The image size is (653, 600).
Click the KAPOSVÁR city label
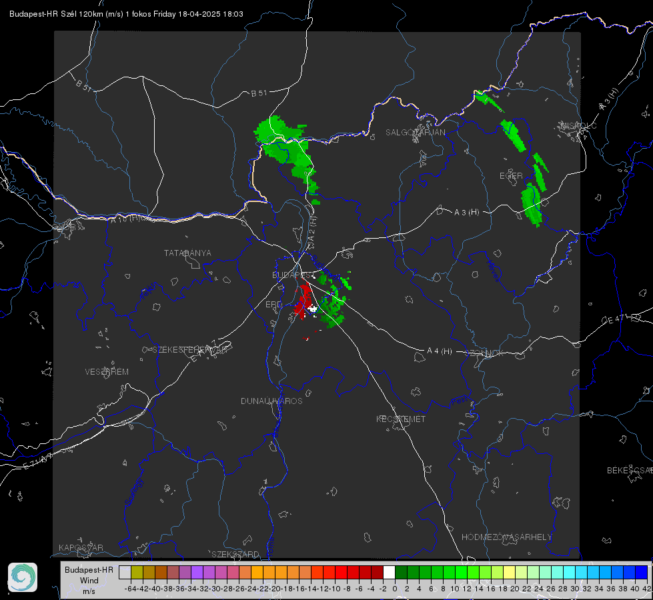coord(81,547)
